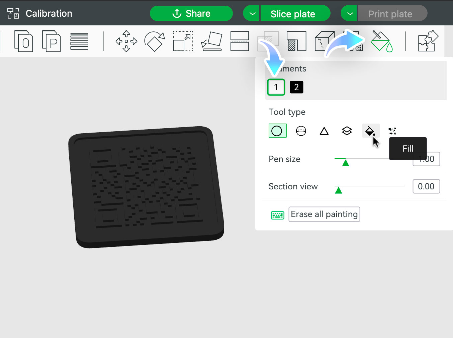Open the Cut tool
The height and width of the screenshot is (338, 453).
tap(240, 41)
